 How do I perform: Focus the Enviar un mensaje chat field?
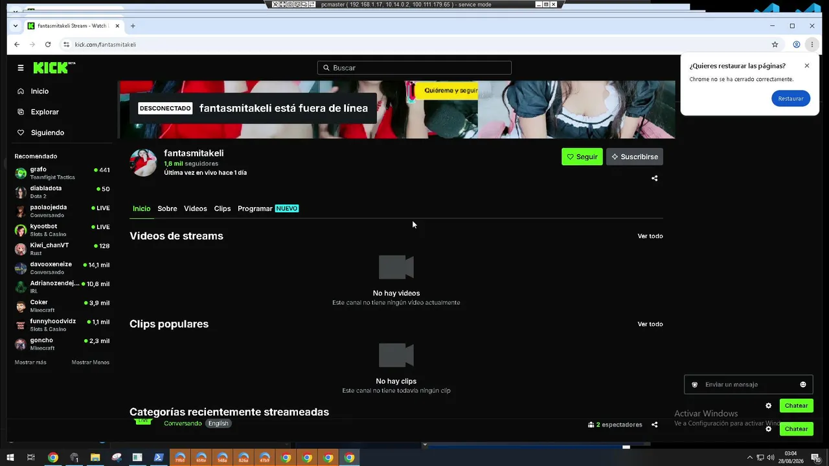(749, 384)
